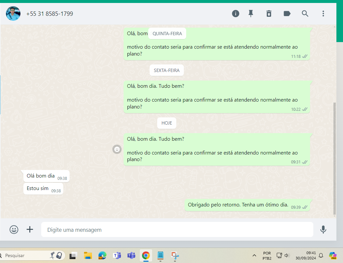Open the three-dot chat menu
The height and width of the screenshot is (263, 343).
323,13
